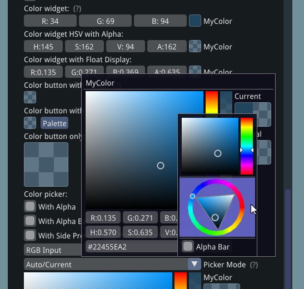Click the small color button above Palette row
Image resolution: width=304 pixels, height=289 pixels.
30,97
